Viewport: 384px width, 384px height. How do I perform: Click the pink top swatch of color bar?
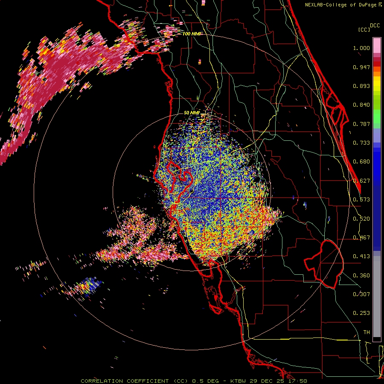[377, 46]
